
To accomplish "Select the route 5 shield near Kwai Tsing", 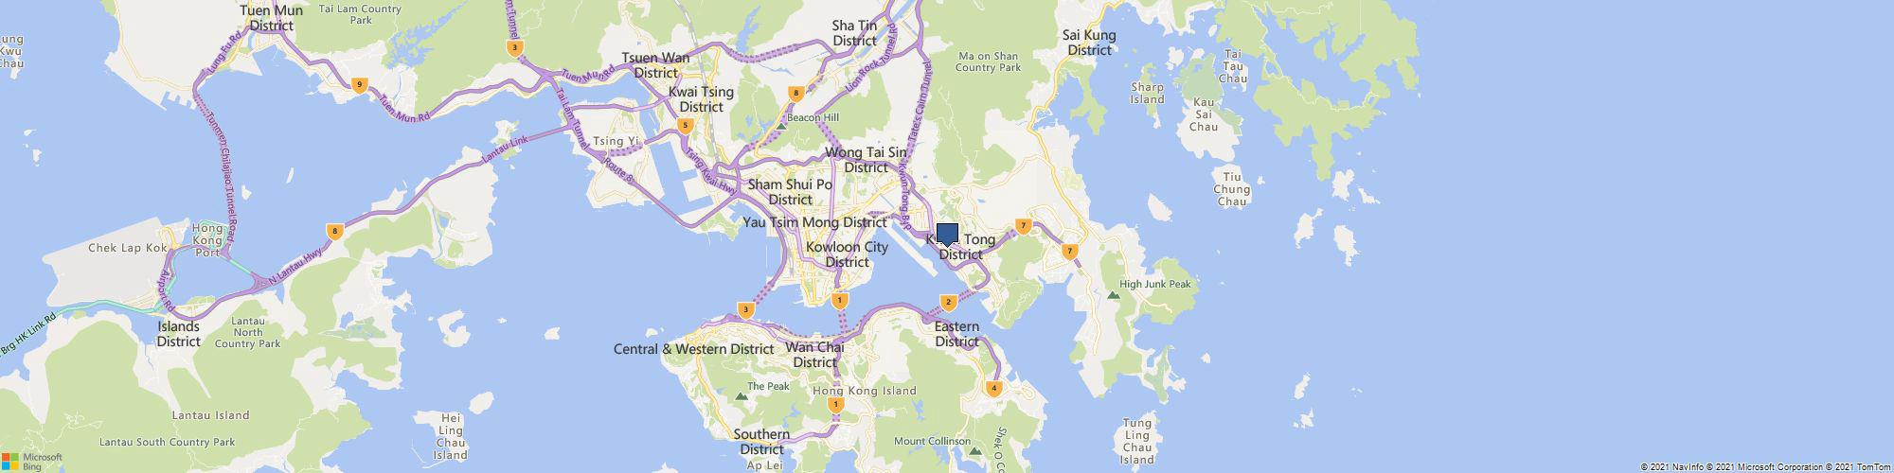I will (x=686, y=125).
